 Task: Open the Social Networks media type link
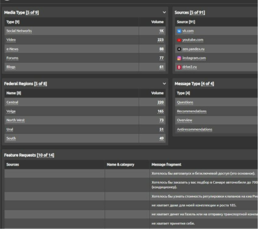19,31
